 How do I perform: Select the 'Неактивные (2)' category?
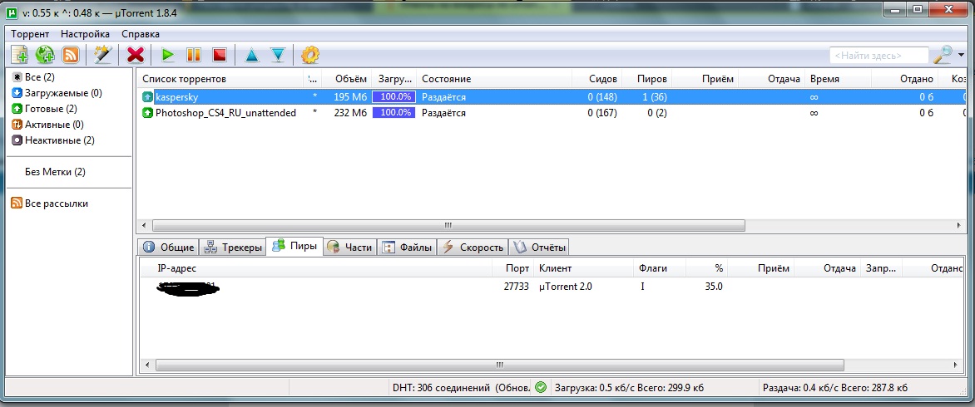tap(53, 140)
